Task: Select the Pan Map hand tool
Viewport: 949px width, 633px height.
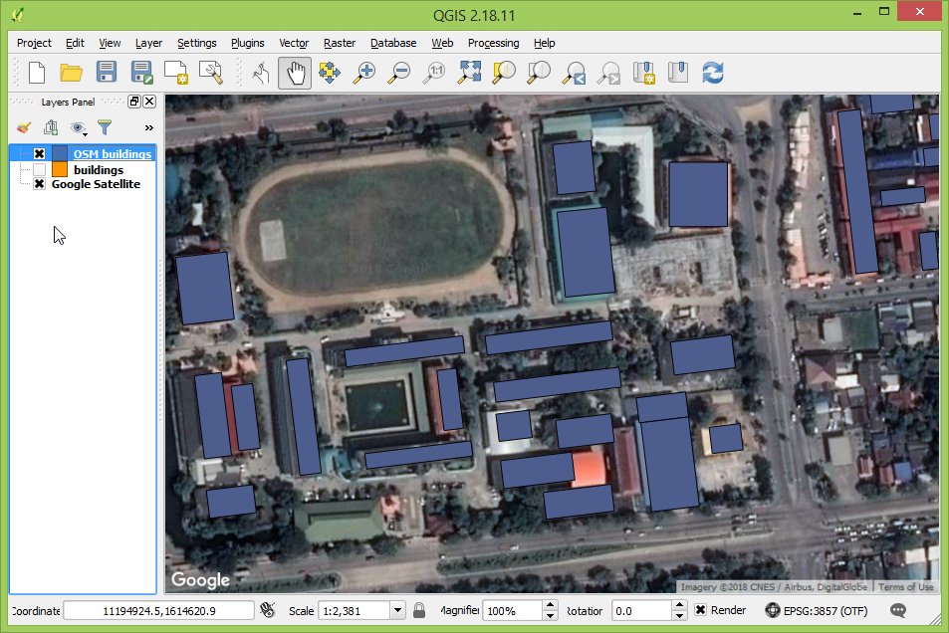Action: (294, 73)
